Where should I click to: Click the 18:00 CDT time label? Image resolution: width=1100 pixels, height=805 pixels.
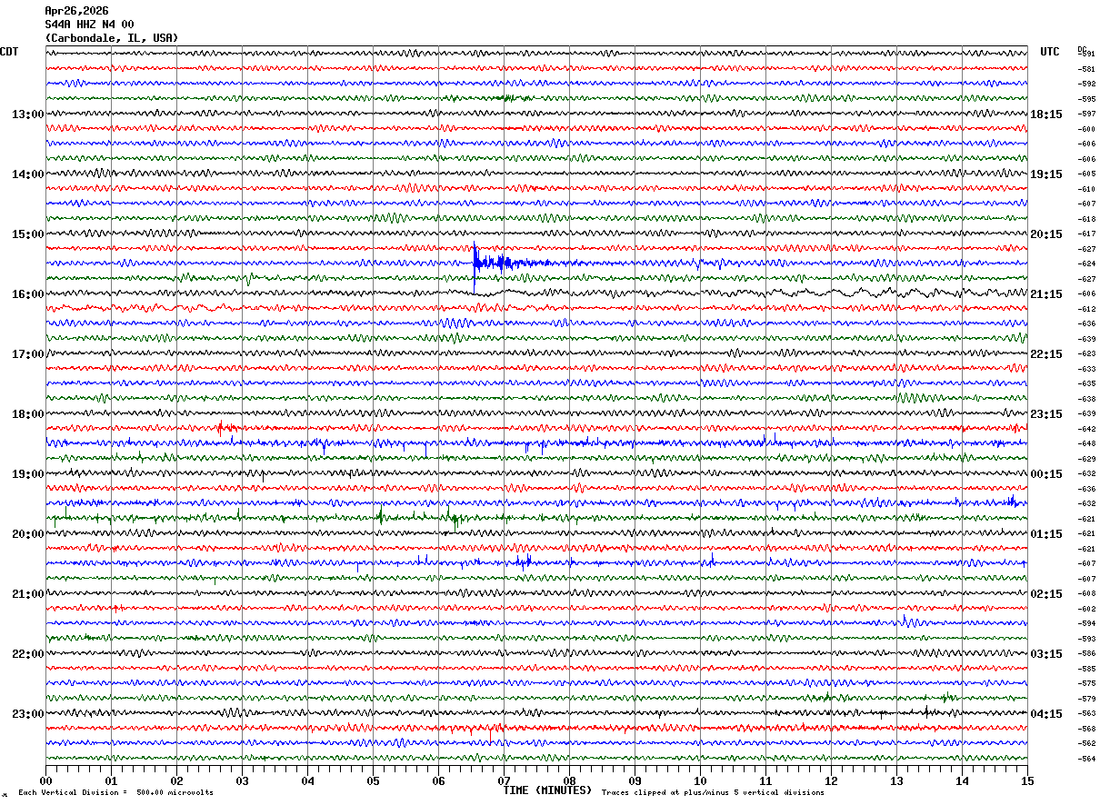point(27,414)
